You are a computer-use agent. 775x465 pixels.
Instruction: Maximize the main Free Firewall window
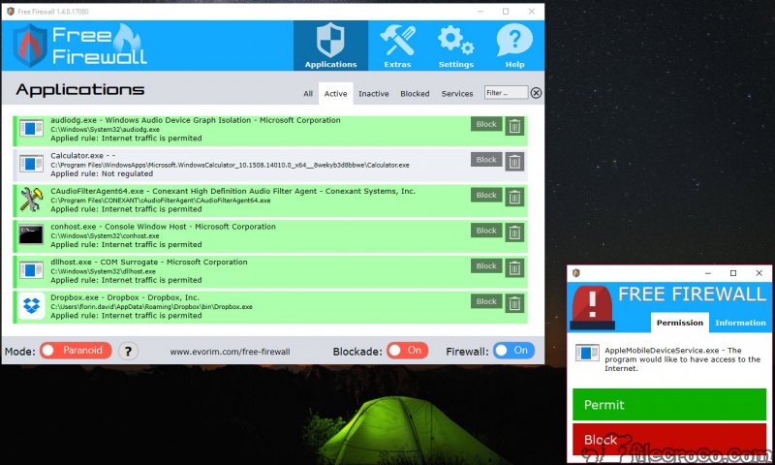coord(506,12)
